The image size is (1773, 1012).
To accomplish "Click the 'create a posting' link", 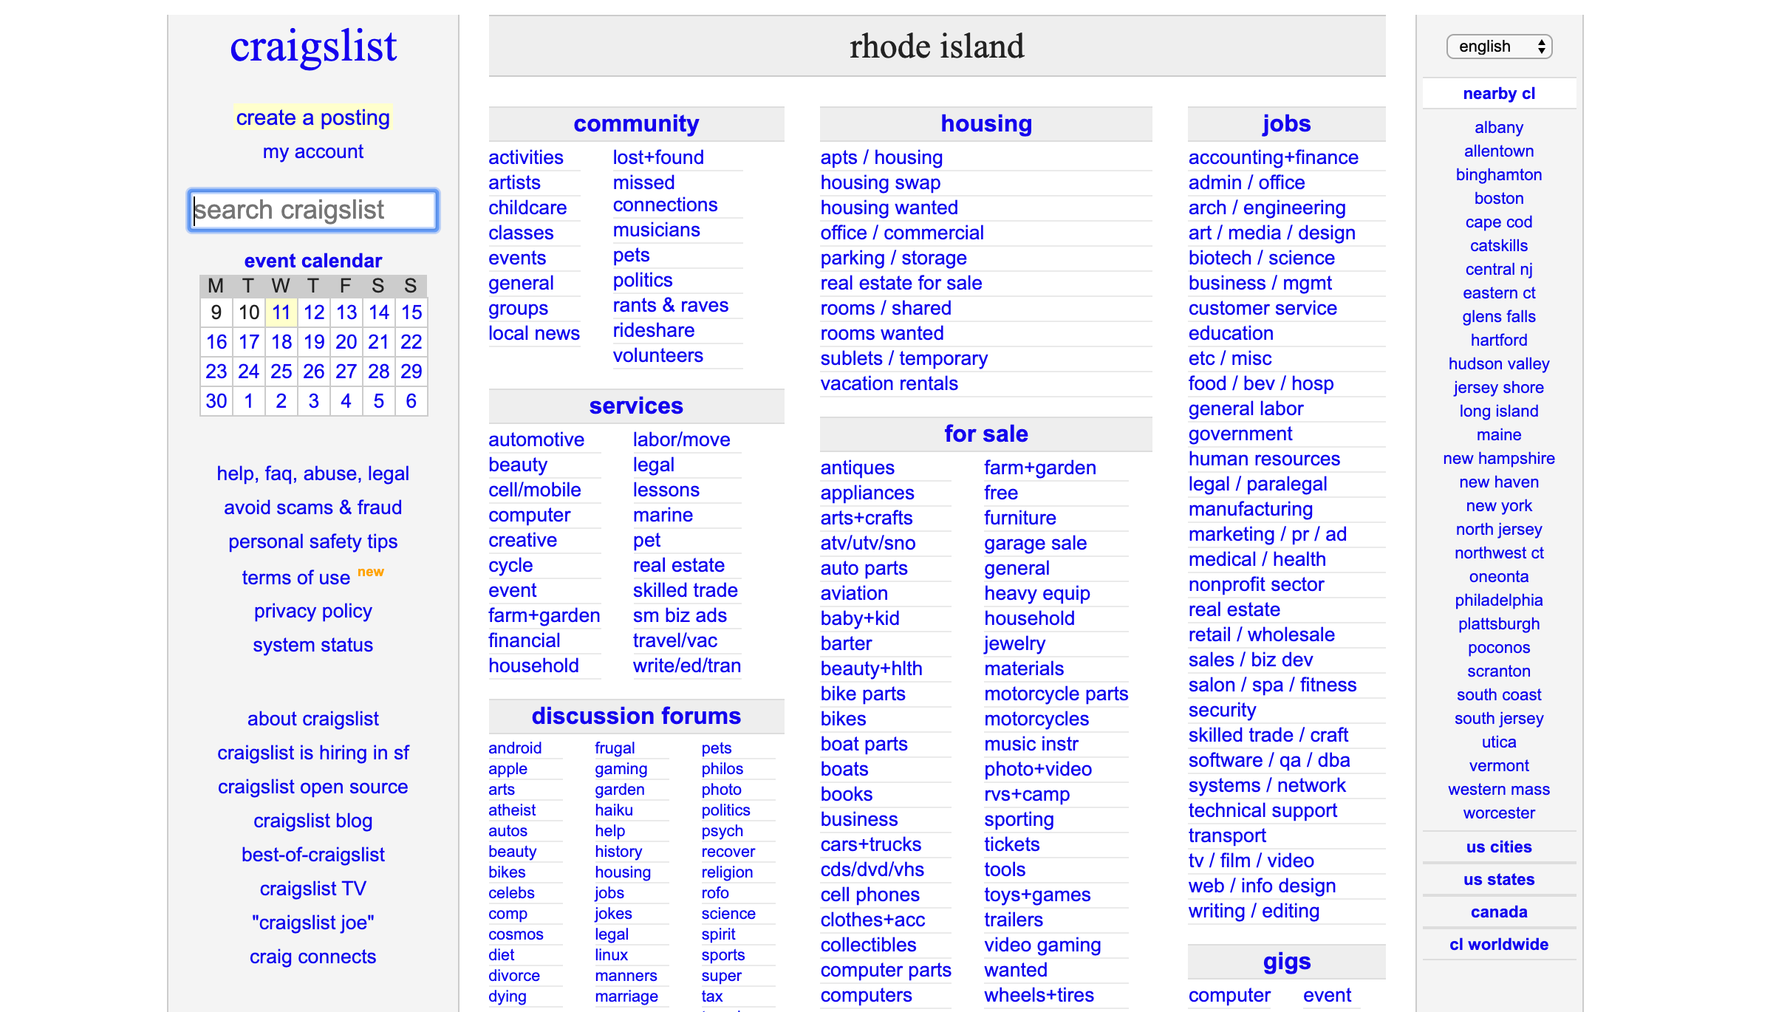I will (313, 117).
